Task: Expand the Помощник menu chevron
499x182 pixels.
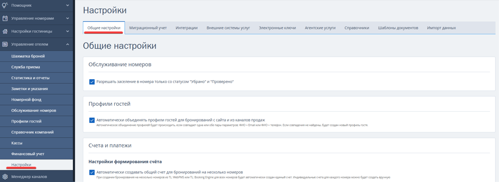Action: click(67, 5)
